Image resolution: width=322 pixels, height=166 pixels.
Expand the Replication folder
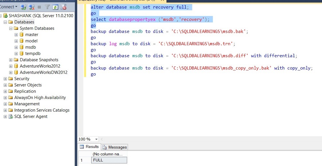pyautogui.click(x=5, y=92)
